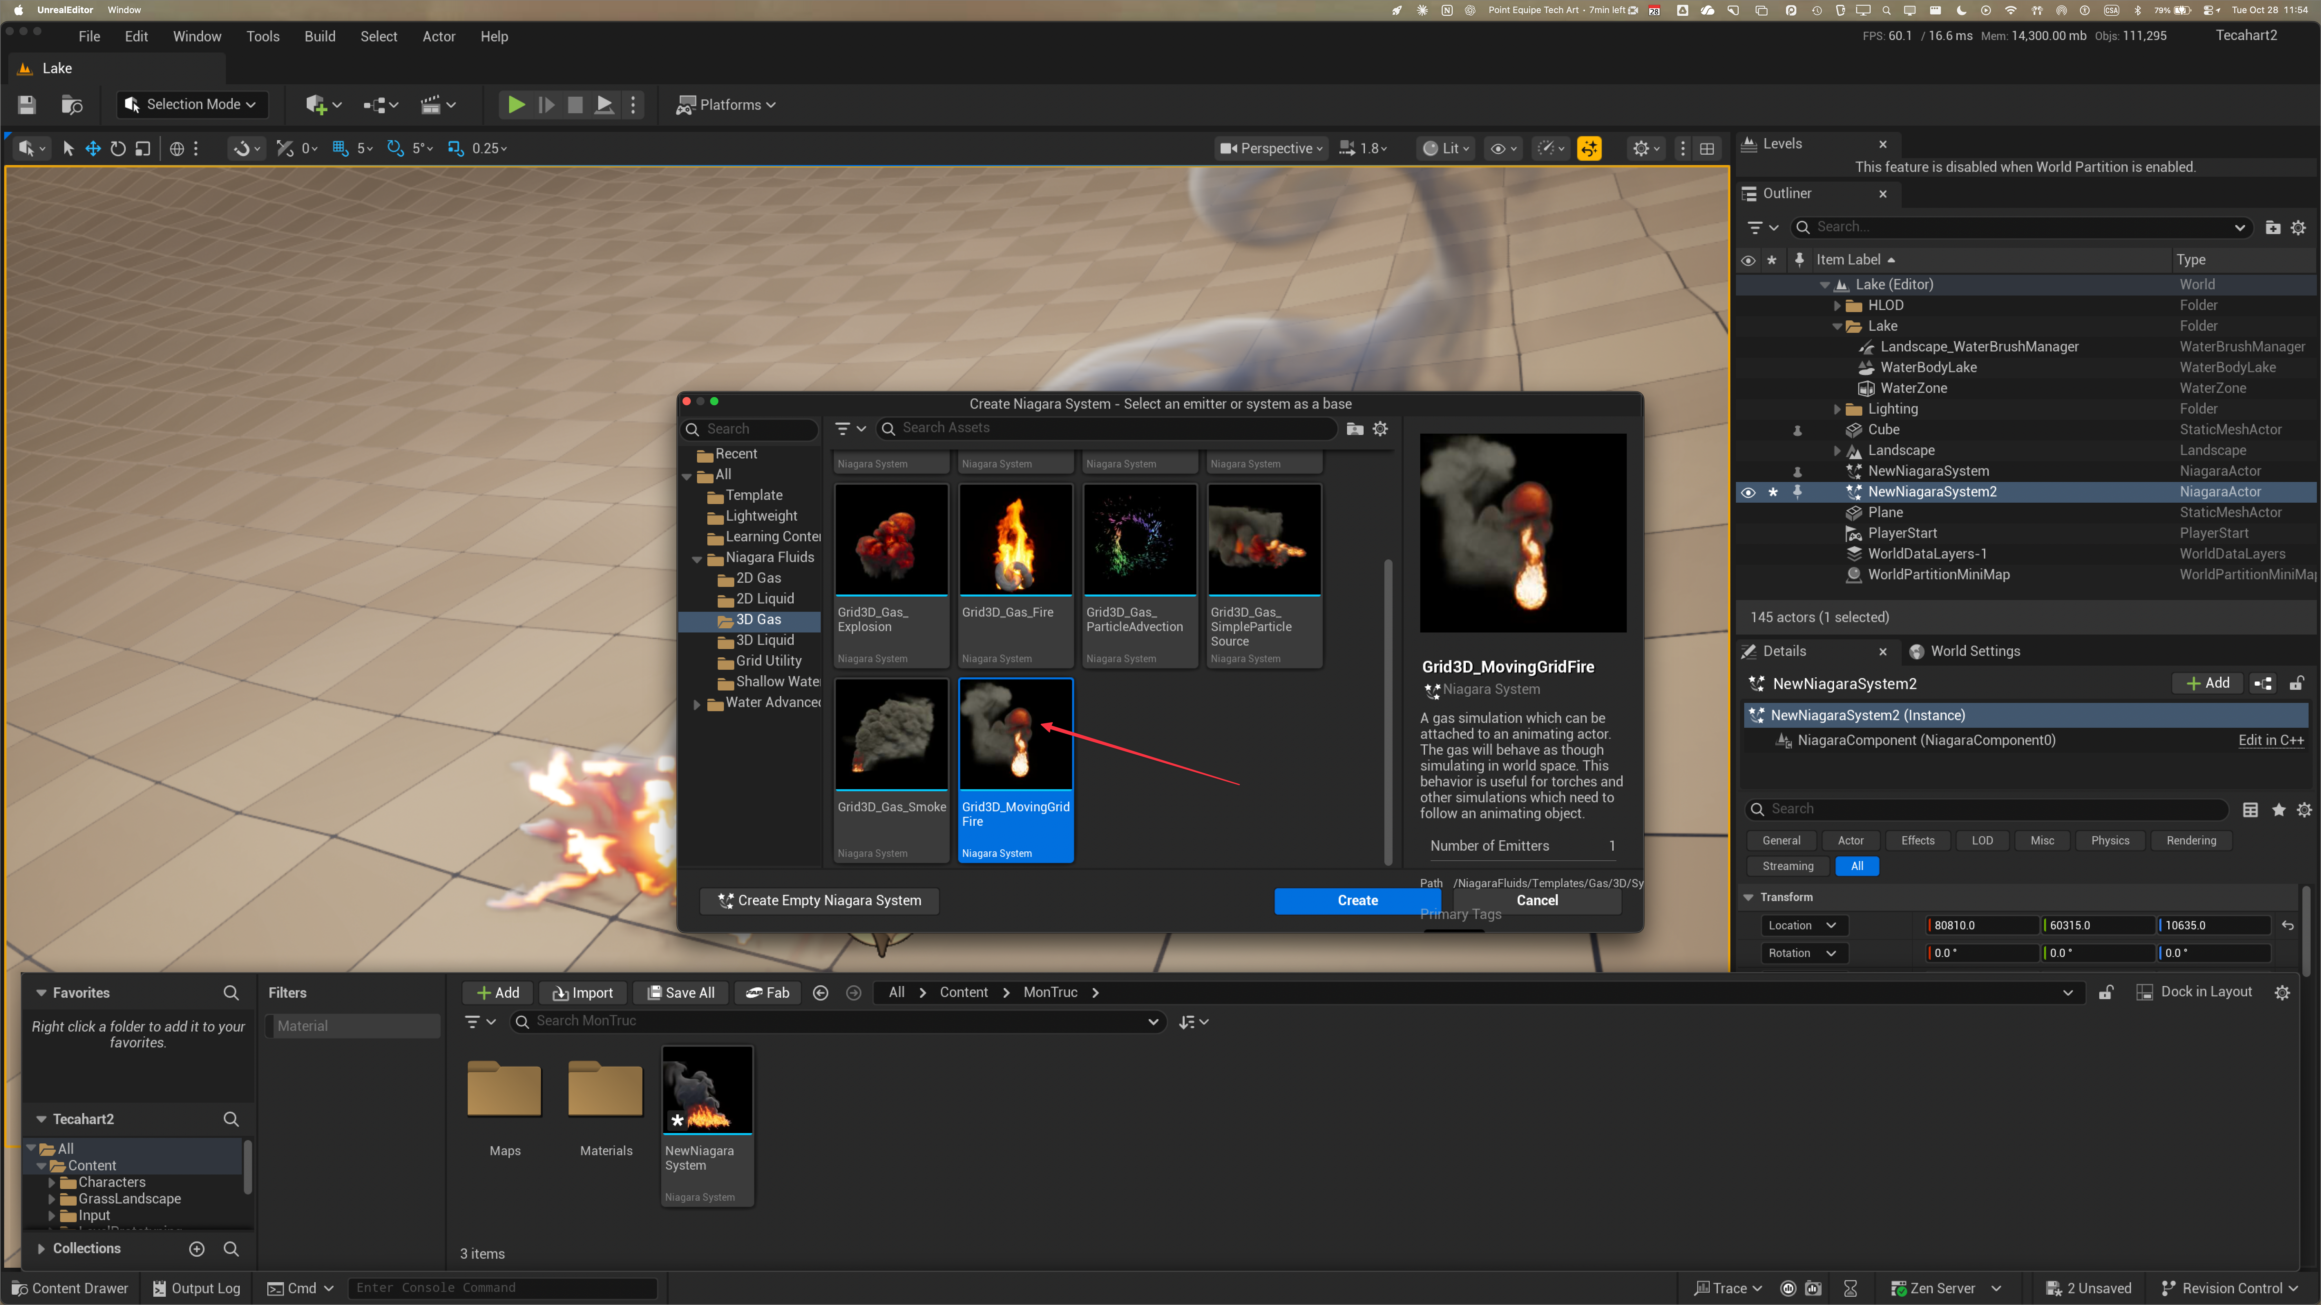
Task: Click the Content Browser folder tree scrollbar
Action: point(247,1167)
